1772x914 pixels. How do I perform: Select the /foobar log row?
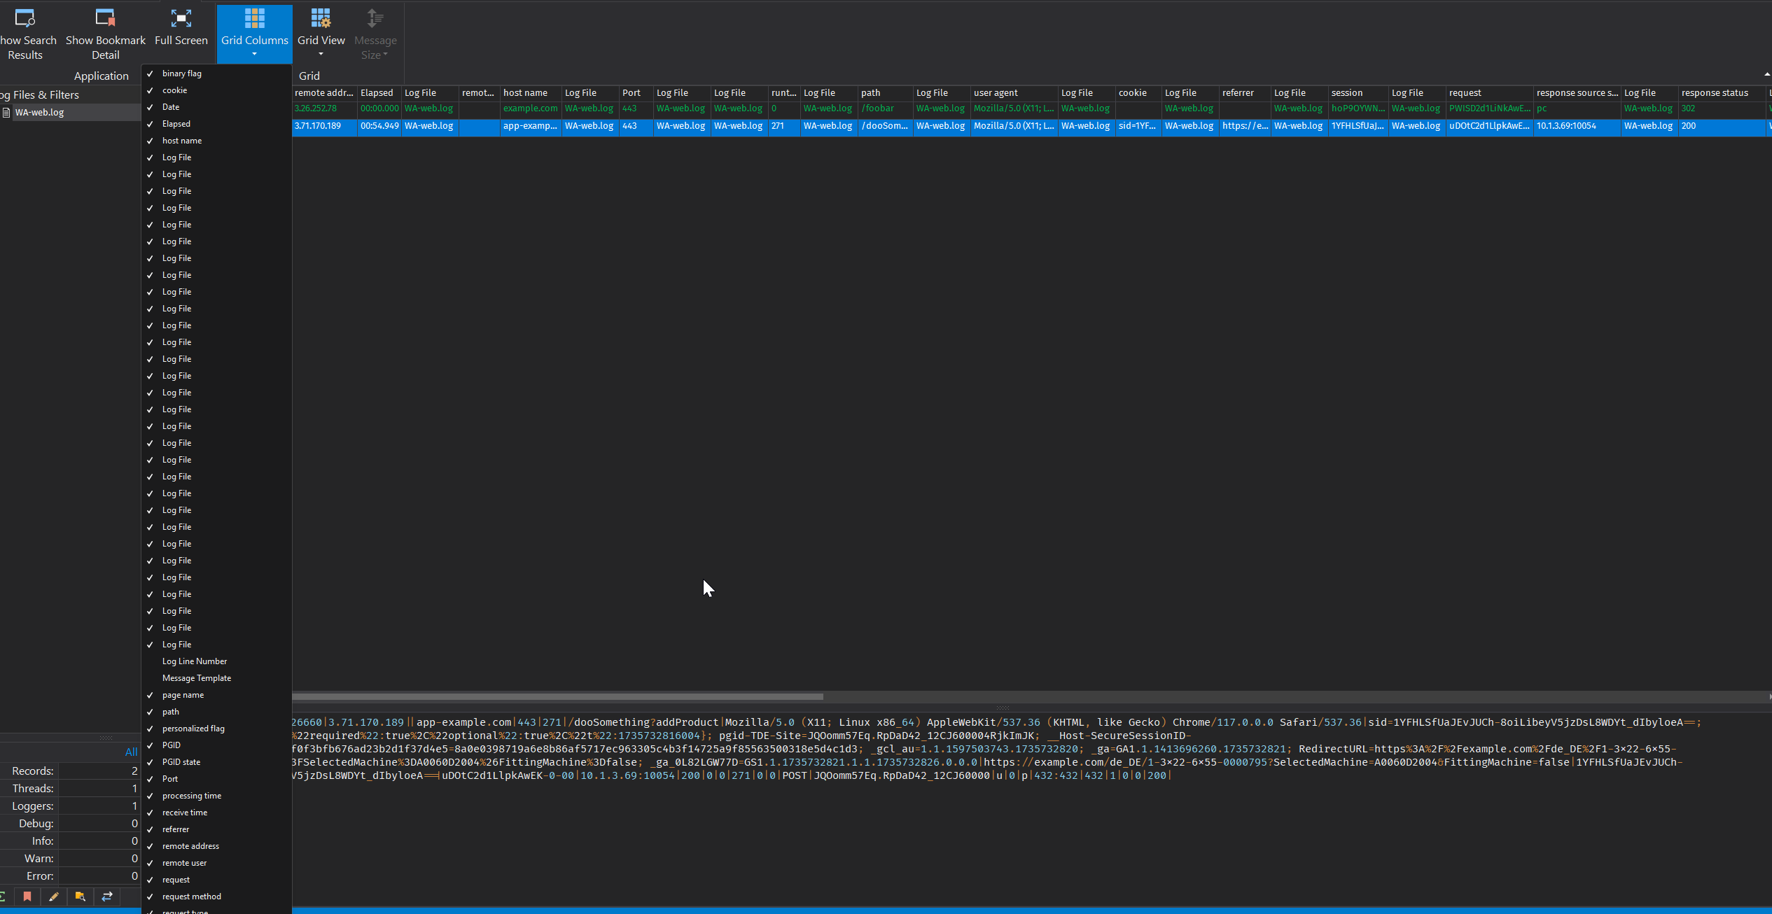point(877,108)
